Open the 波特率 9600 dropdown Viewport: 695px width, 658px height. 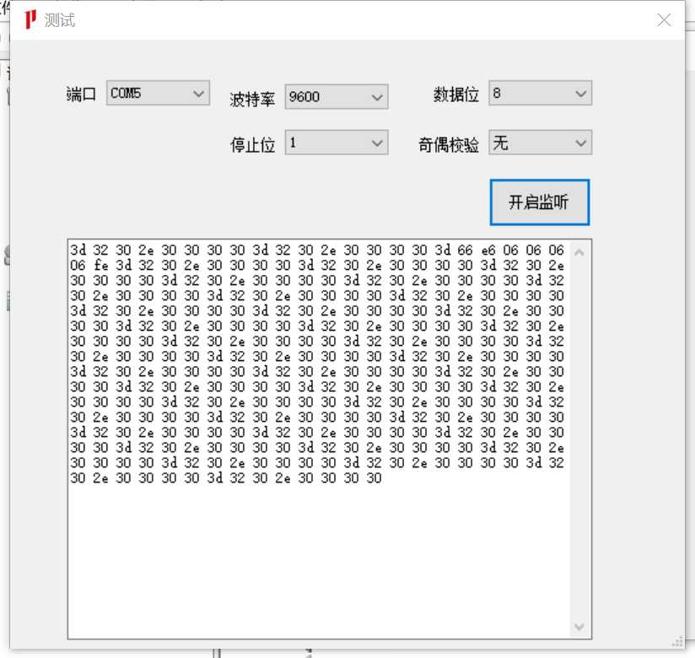tap(337, 97)
